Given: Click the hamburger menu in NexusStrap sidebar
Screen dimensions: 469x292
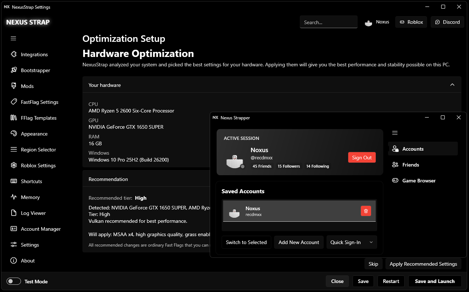Looking at the screenshot, I should (x=13, y=39).
